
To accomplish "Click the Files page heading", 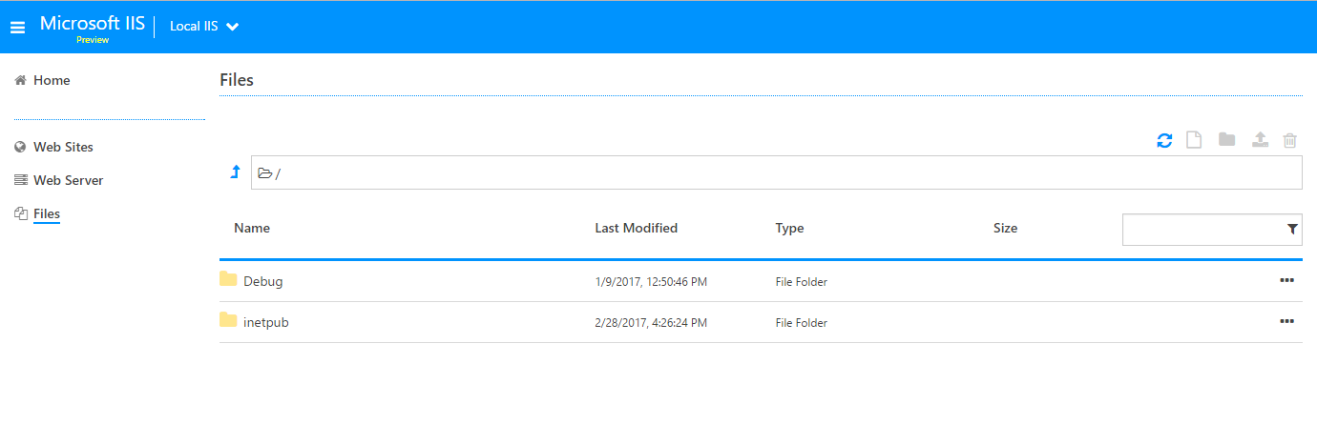I will (237, 80).
